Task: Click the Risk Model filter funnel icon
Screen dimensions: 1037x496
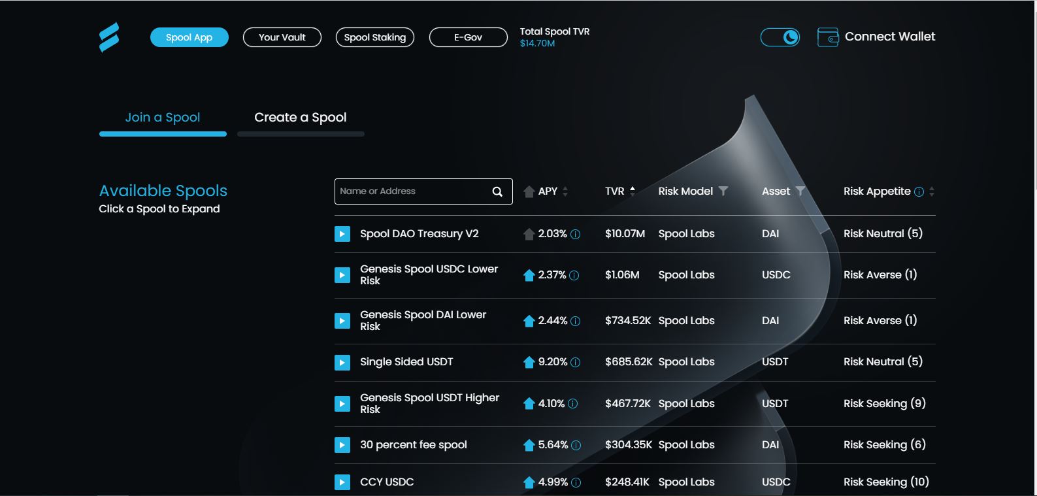Action: [x=723, y=191]
